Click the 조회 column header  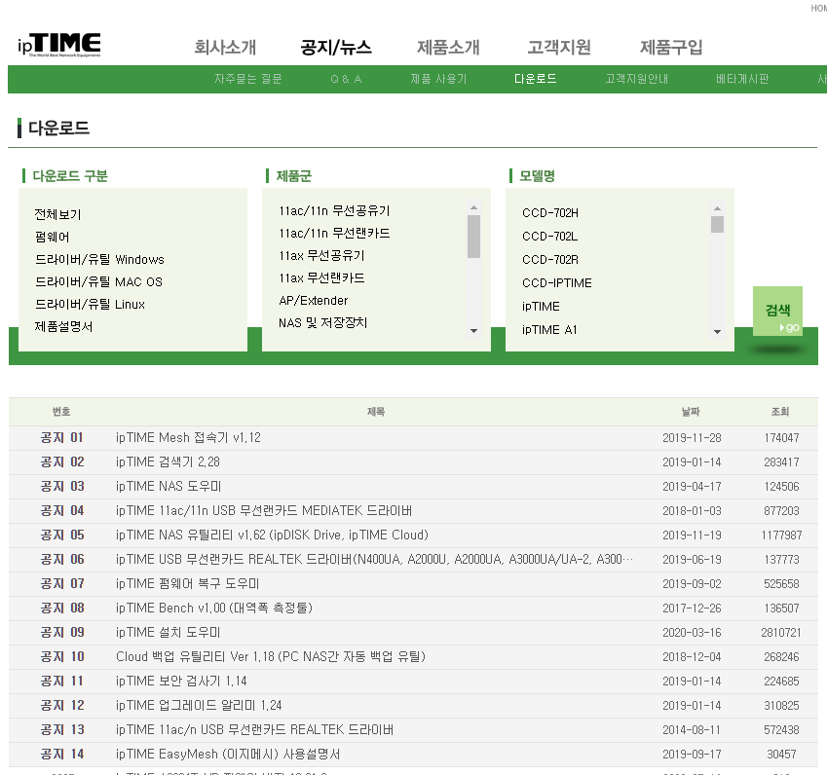click(x=780, y=412)
